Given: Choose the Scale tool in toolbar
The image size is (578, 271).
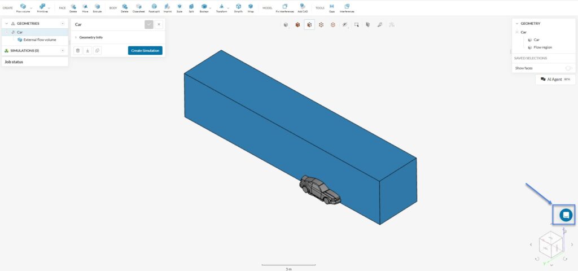Looking at the screenshot, I should pos(179,8).
